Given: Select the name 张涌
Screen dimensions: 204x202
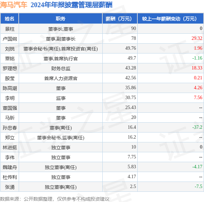Looking at the screenshot, I should tap(10, 187).
